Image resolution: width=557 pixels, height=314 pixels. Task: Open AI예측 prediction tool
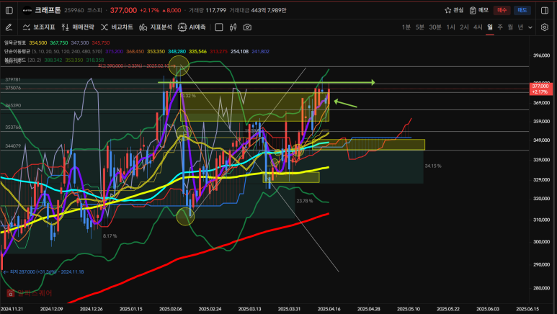tap(192, 27)
